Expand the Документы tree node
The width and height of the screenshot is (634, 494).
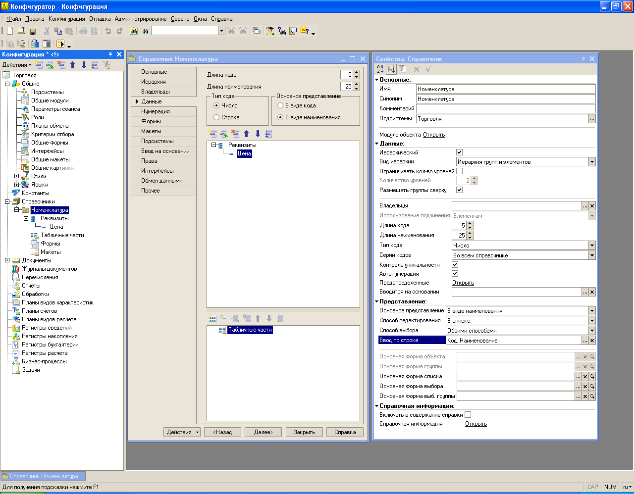click(7, 260)
